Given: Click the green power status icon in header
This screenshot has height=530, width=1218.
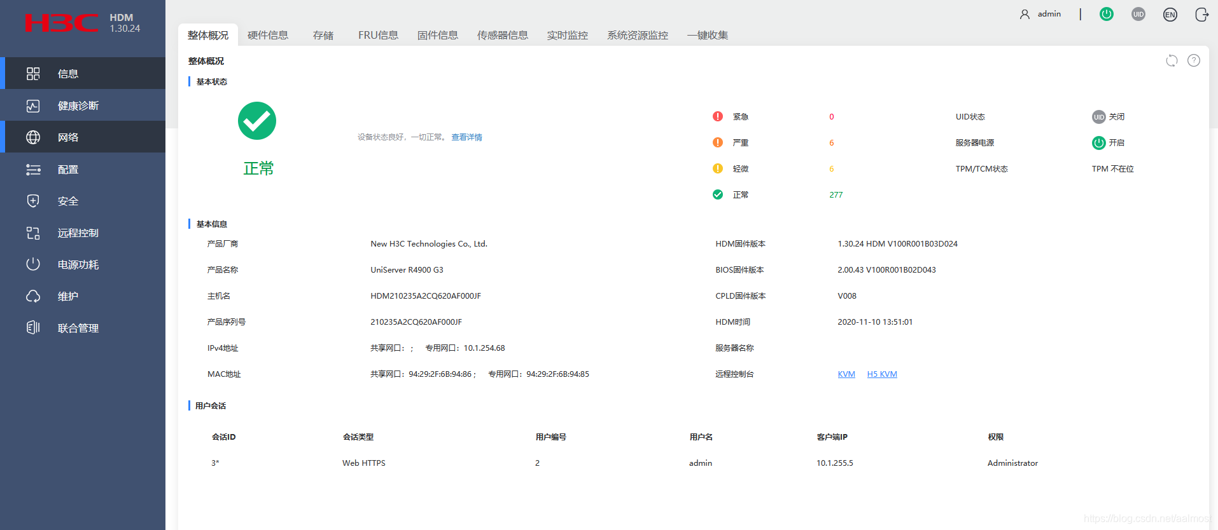Looking at the screenshot, I should (x=1107, y=14).
